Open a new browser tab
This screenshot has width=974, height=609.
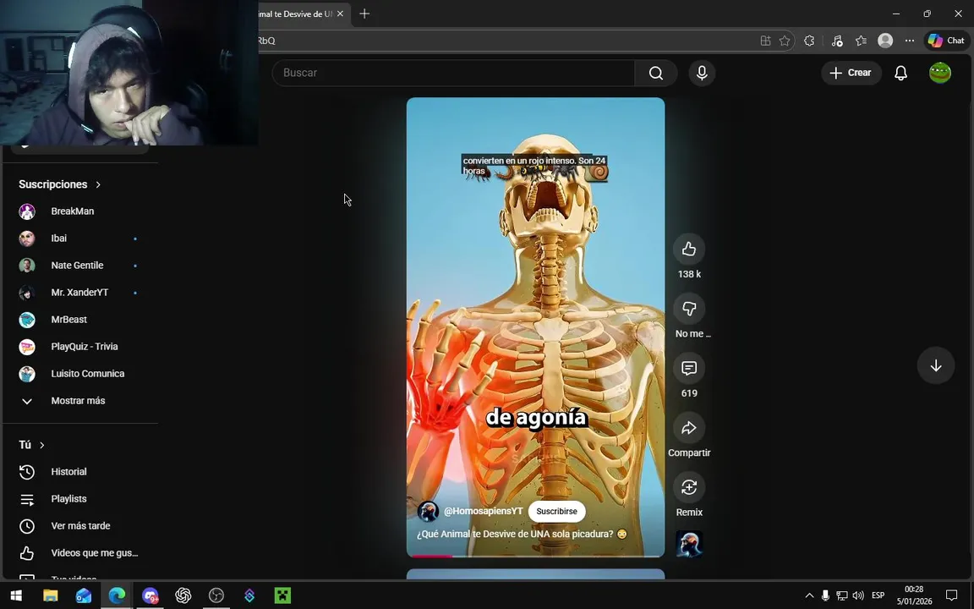364,14
